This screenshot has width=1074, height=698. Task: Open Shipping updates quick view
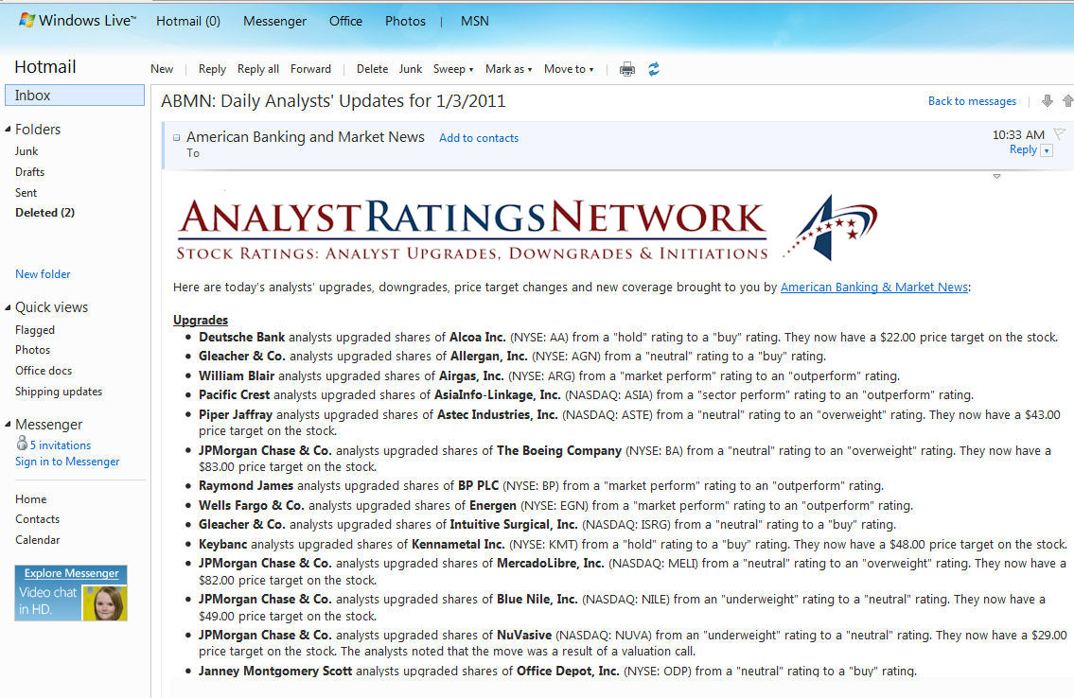coord(59,393)
